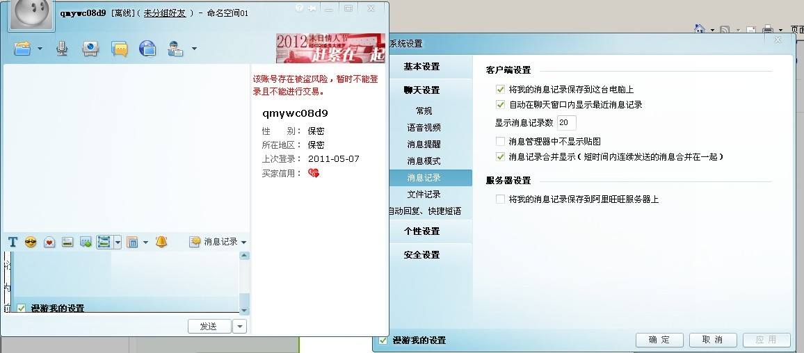804x353 pixels.
Task: Expand the 消息记录 dropdown in chat toolbar
Action: coord(243,243)
